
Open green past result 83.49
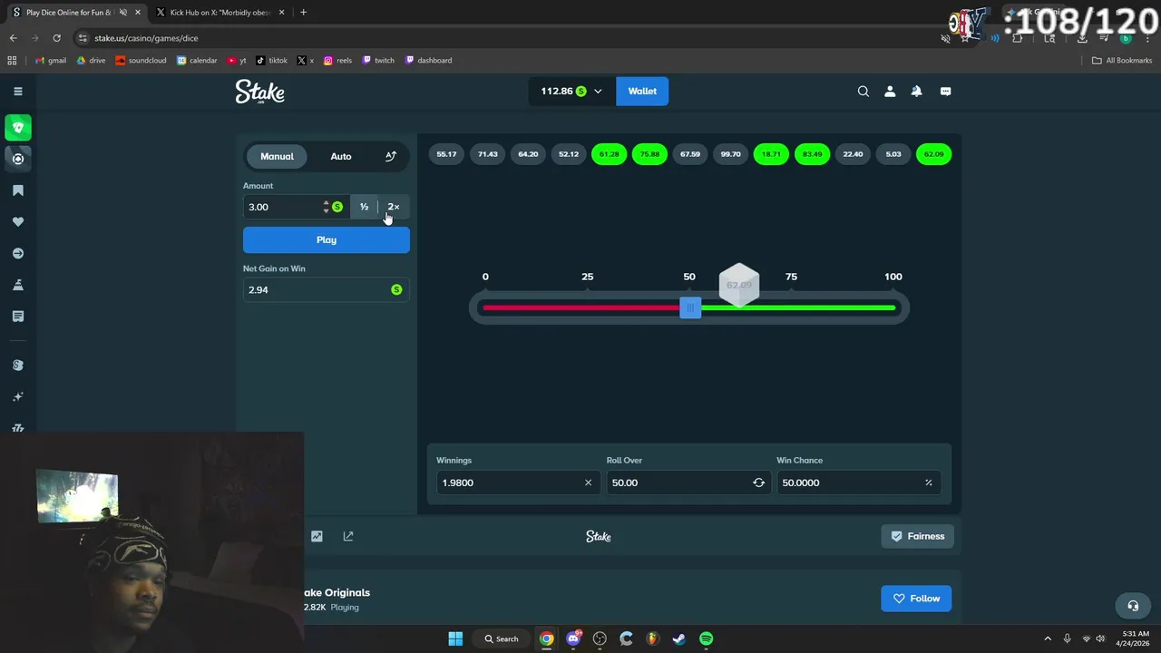coord(812,154)
